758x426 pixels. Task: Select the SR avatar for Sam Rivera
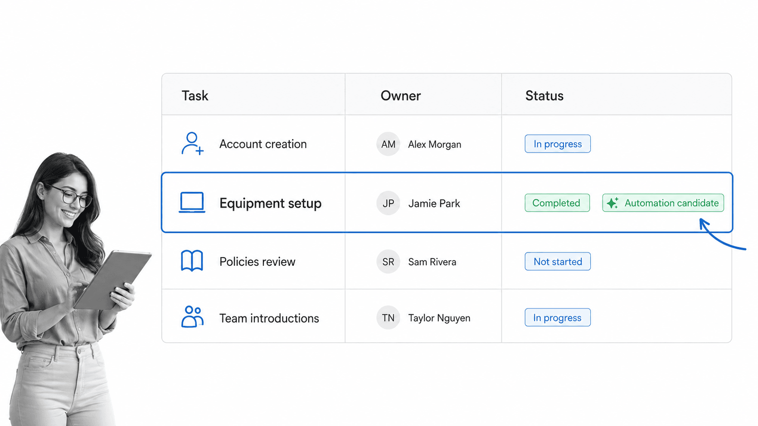click(x=388, y=262)
